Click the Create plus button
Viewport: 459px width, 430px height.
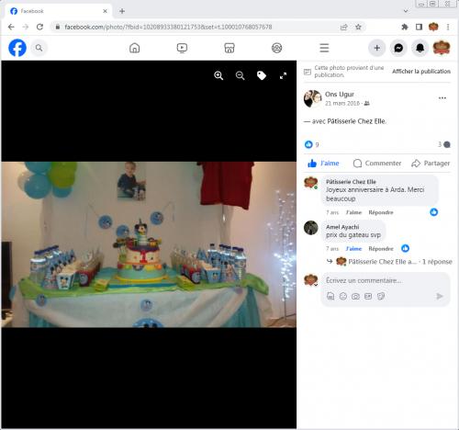coord(377,48)
